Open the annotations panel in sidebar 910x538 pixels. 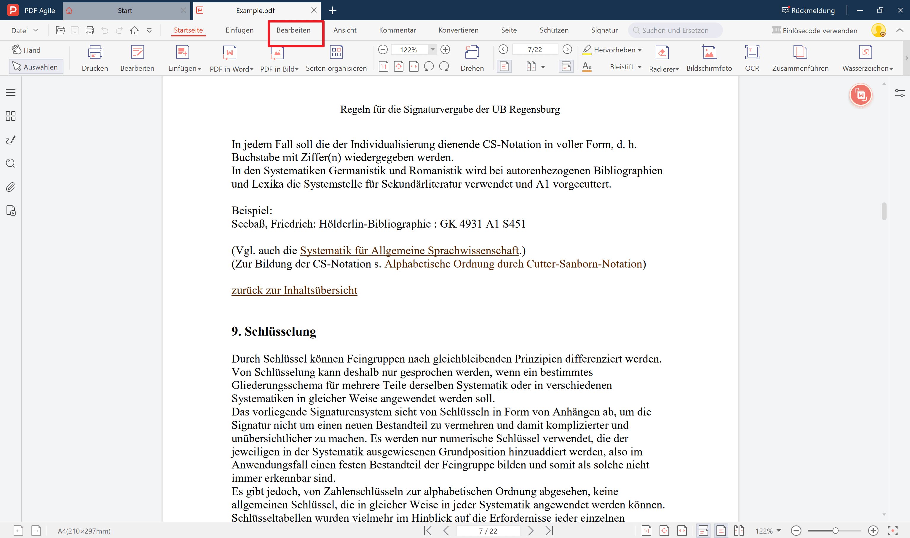coord(11,140)
